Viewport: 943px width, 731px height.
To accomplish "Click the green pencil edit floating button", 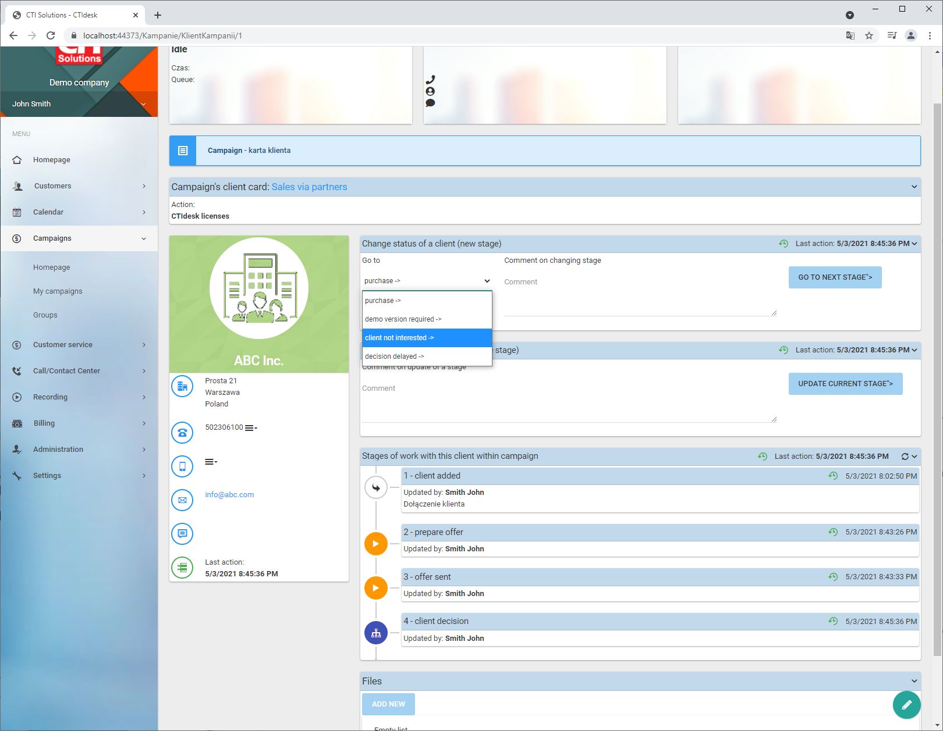I will pos(906,705).
